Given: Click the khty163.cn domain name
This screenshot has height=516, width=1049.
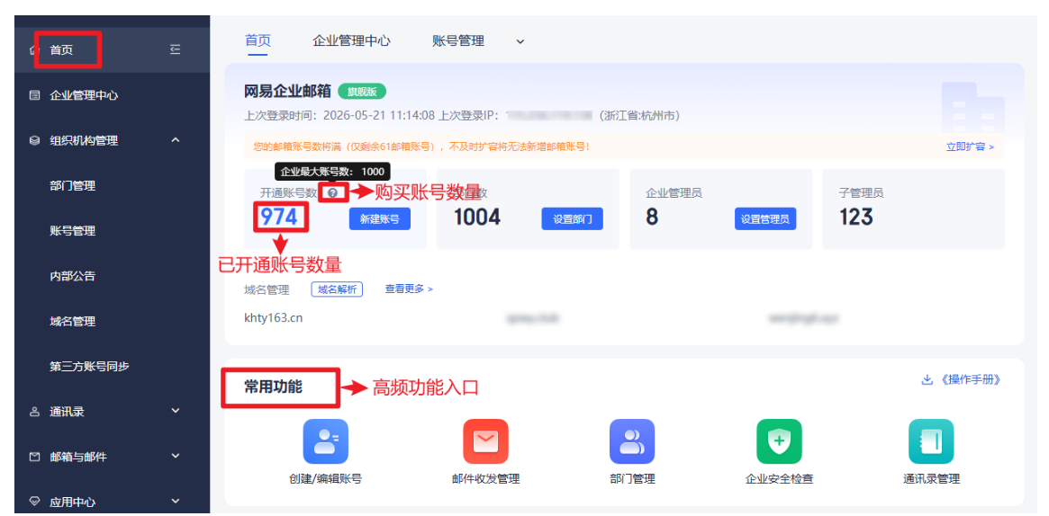Looking at the screenshot, I should point(274,317).
